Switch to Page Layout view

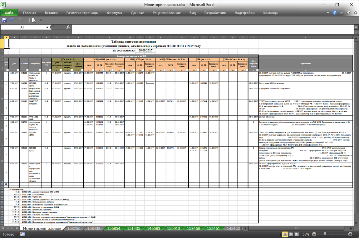(x=291, y=234)
